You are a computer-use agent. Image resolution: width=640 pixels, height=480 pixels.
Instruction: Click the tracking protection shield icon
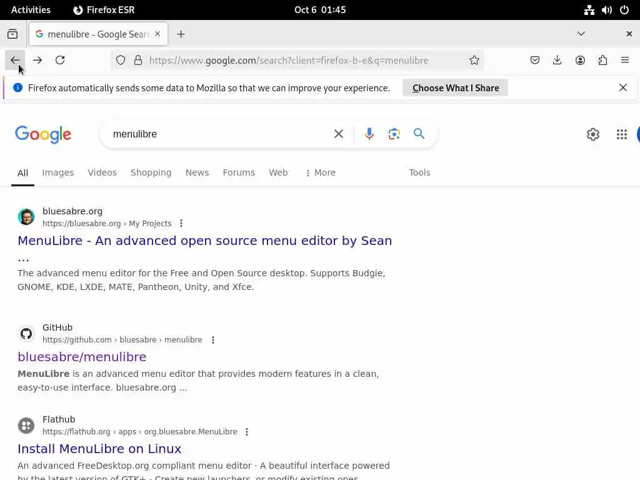pyautogui.click(x=121, y=61)
